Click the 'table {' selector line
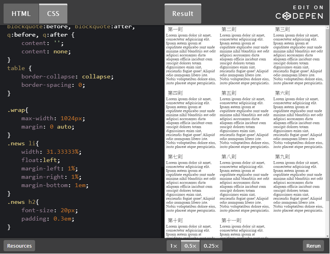Viewport: 330px width, 254px height. [20, 68]
